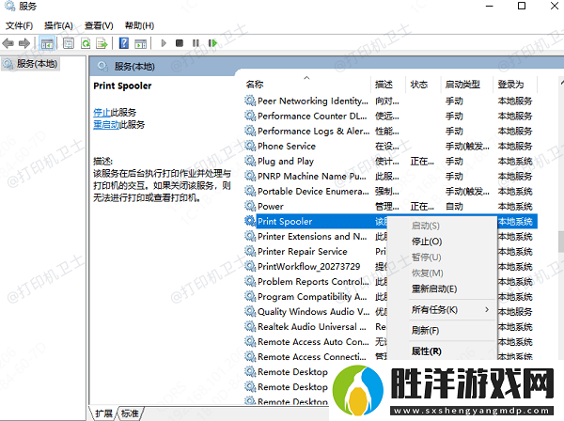Switch to the 标准 tab
564x421 pixels.
point(130,413)
